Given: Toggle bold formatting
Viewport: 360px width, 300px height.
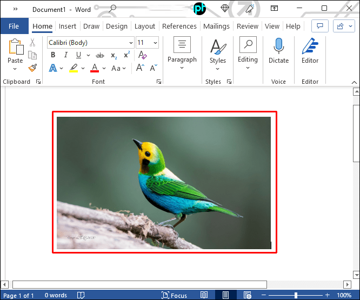Looking at the screenshot, I should pos(52,55).
